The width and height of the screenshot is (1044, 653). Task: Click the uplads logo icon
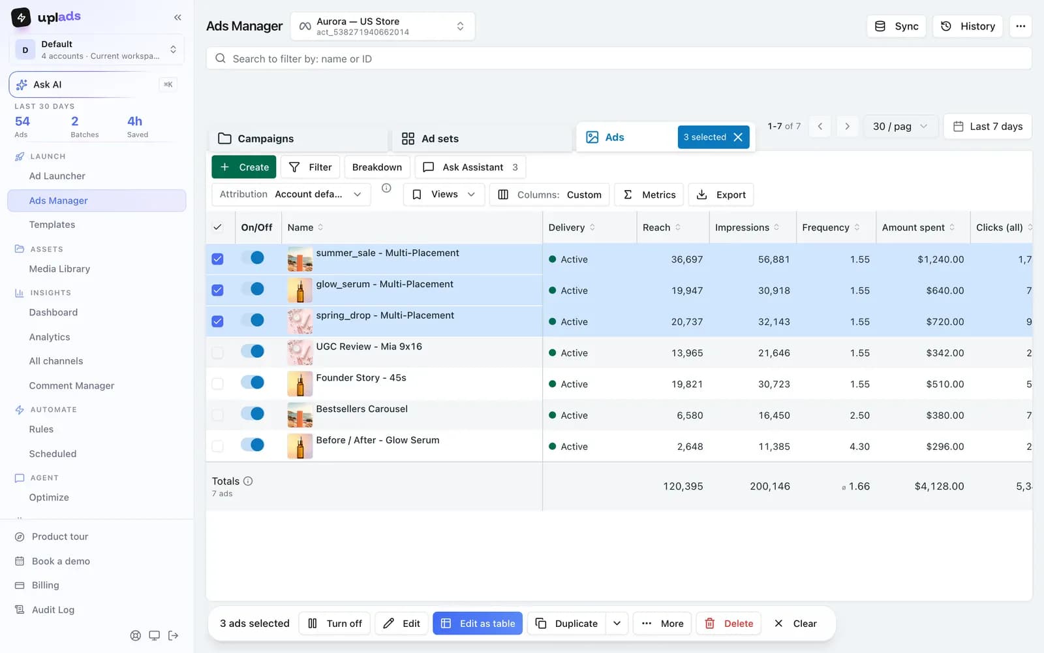[21, 17]
